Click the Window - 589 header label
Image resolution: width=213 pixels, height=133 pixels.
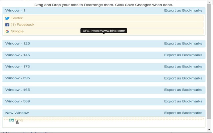click(x=18, y=101)
